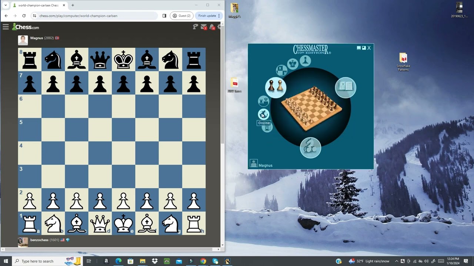Screen dimensions: 474x266
Task: Reload the chess.com page
Action: pos(24,16)
